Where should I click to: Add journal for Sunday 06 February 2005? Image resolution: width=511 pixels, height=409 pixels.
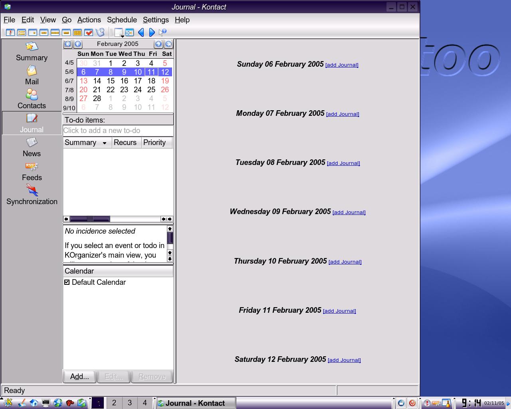342,65
